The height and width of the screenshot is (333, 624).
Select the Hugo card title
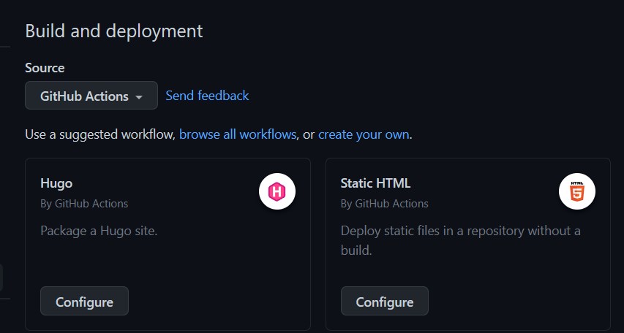[x=56, y=183]
